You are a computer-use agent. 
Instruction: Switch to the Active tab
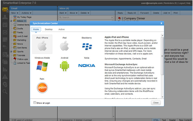click(x=61, y=29)
